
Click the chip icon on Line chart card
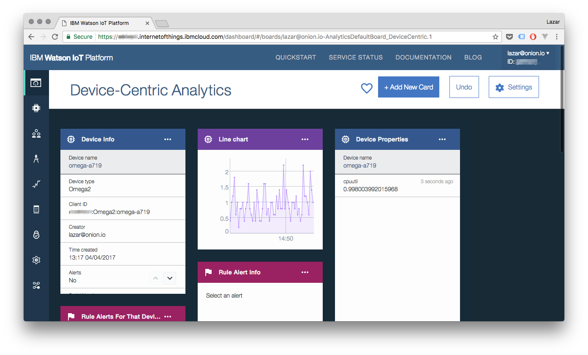(208, 139)
